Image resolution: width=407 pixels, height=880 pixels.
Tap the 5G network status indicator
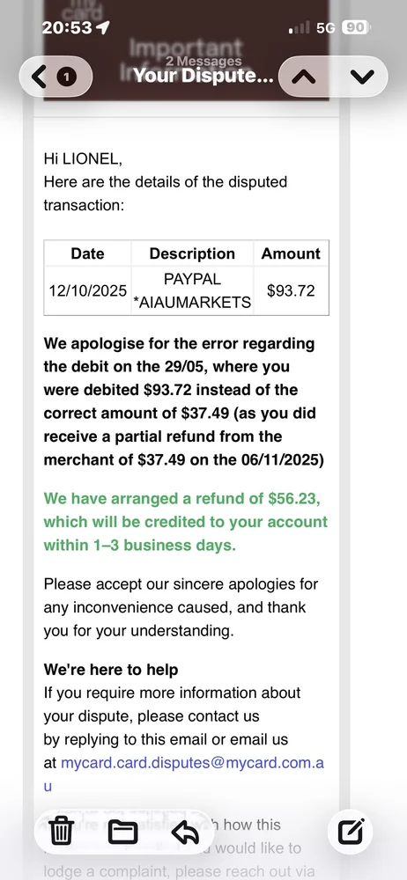coord(325,27)
